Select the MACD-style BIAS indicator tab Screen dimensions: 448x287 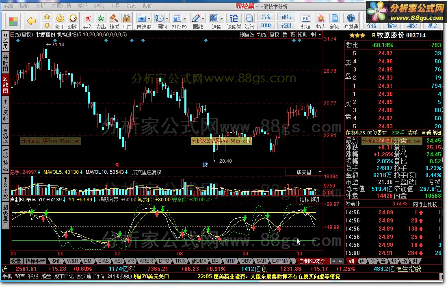coord(104,261)
